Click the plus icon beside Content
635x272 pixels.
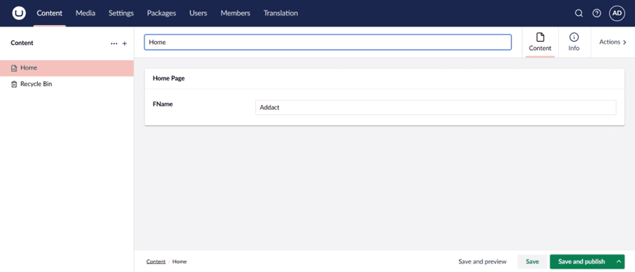click(x=124, y=43)
